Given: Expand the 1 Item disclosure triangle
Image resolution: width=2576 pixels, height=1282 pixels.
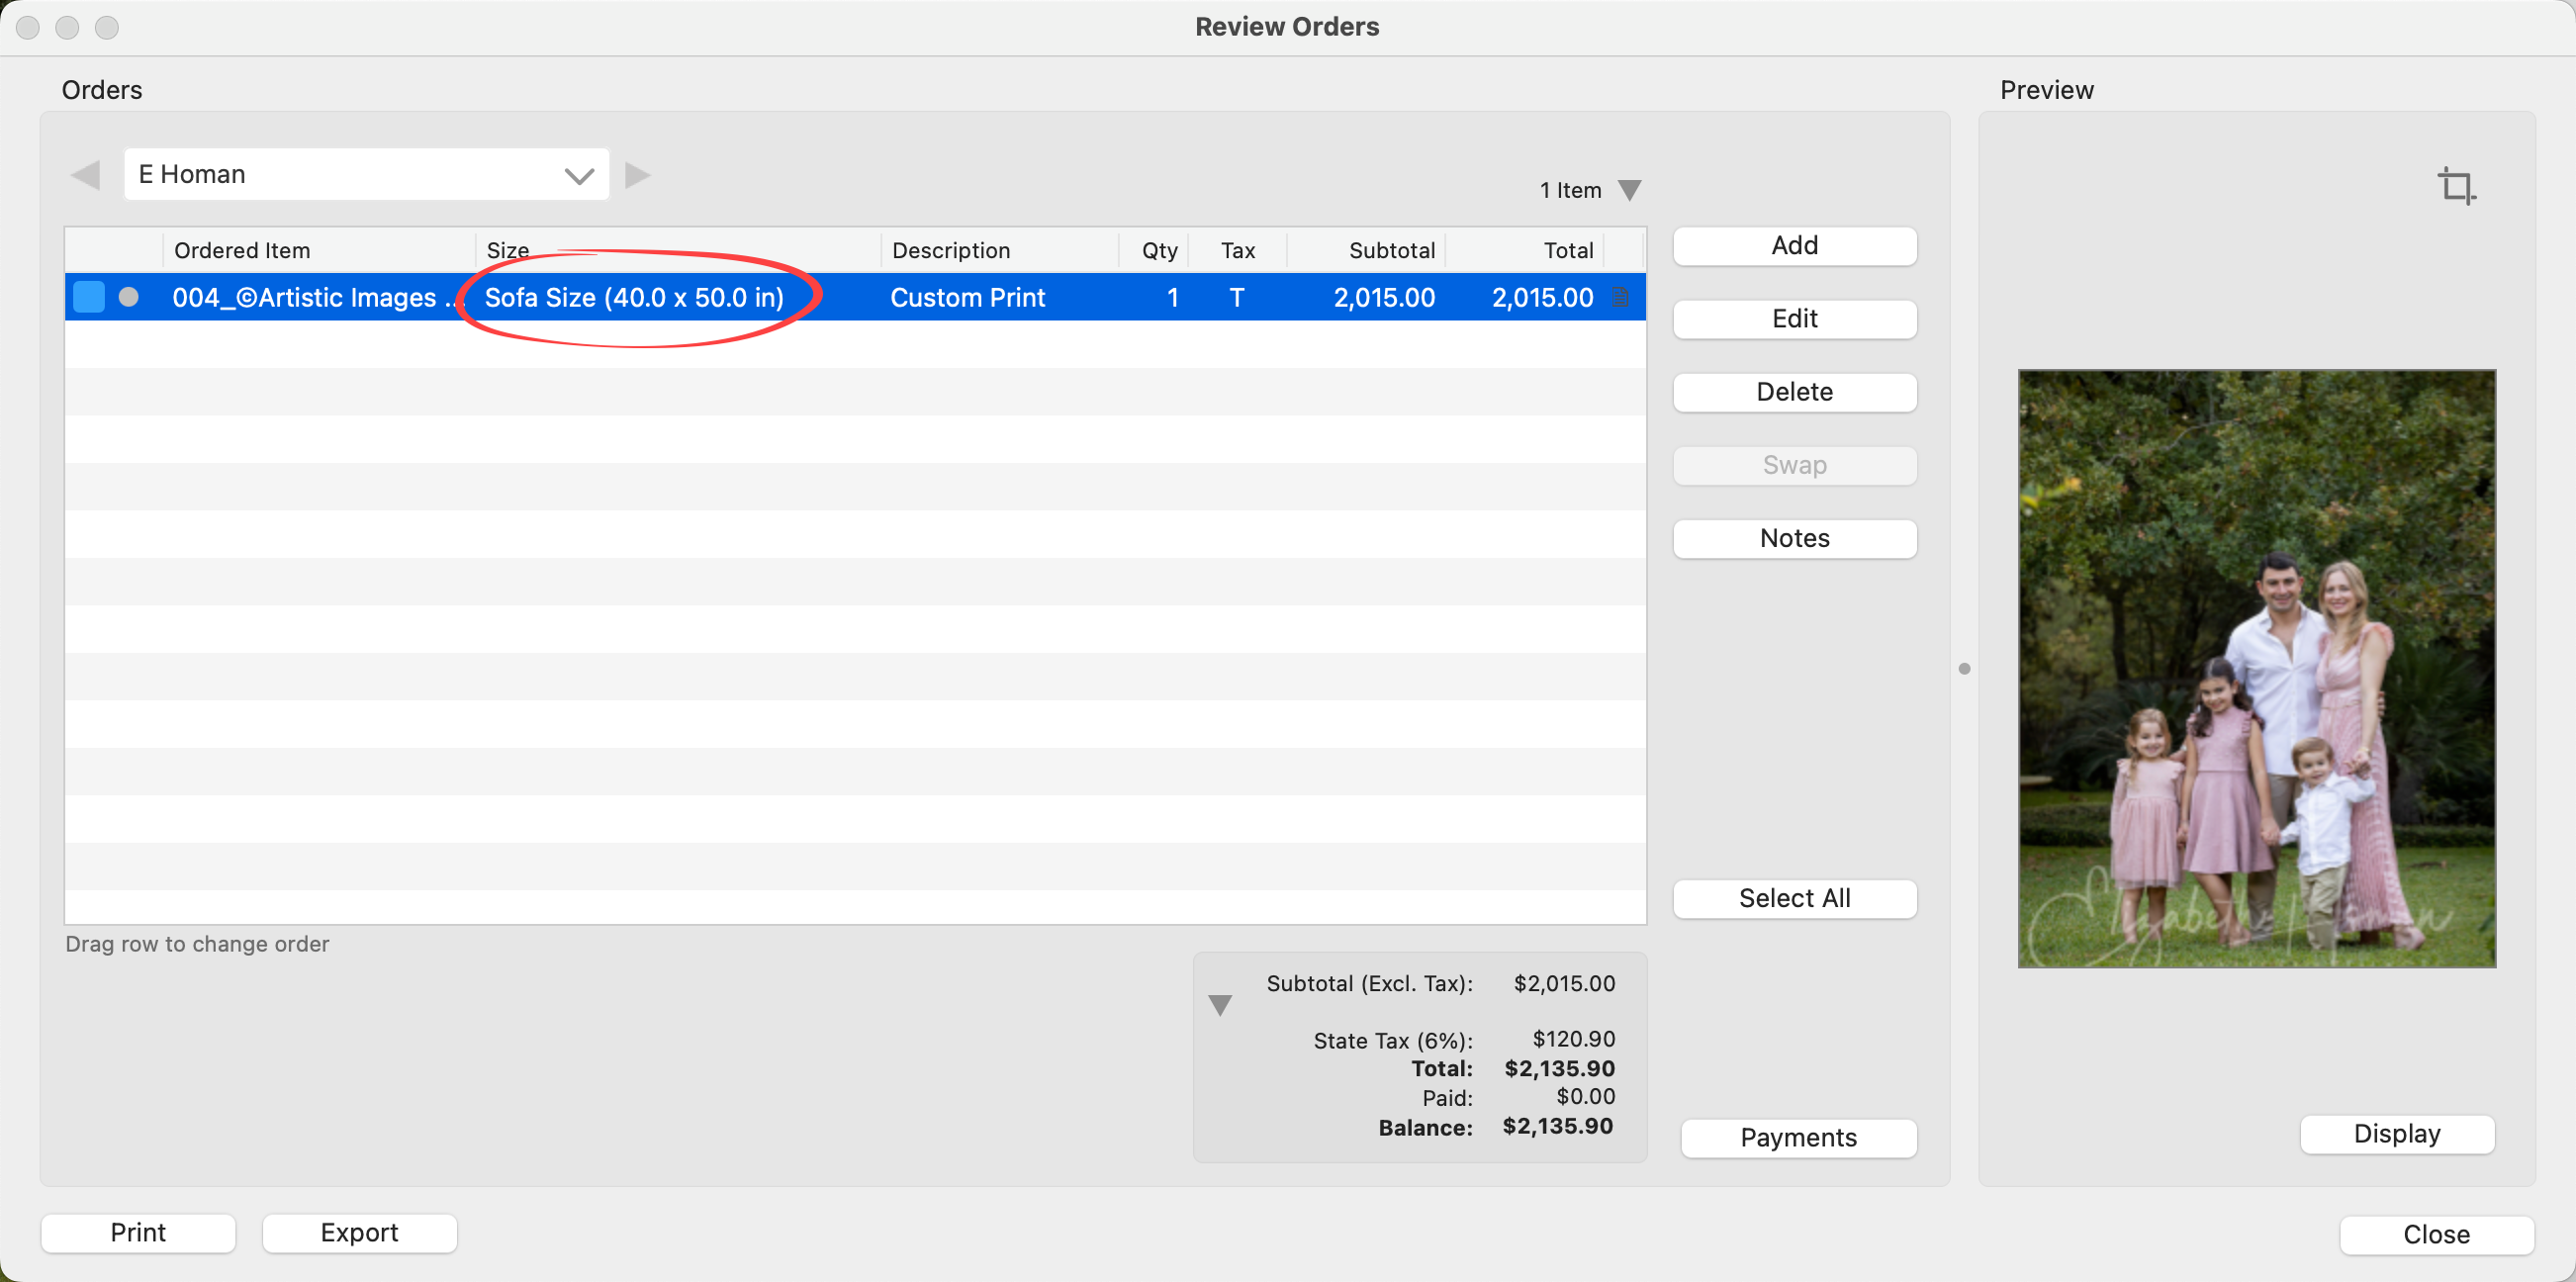Looking at the screenshot, I should click(1629, 190).
